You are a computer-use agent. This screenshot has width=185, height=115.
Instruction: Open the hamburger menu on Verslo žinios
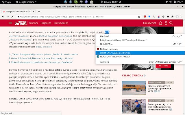(x=10, y=23)
